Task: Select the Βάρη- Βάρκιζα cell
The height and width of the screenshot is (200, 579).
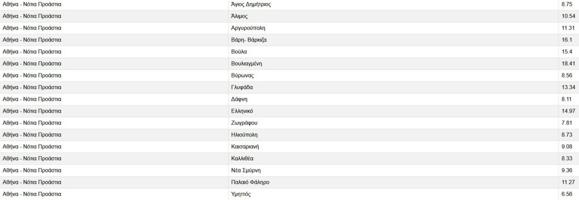Action: click(249, 40)
